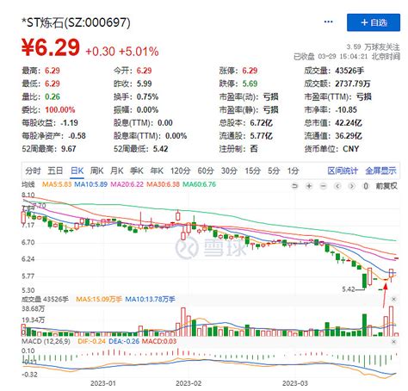
Task: Click the 货币单位 CNY value
Action: [351, 149]
